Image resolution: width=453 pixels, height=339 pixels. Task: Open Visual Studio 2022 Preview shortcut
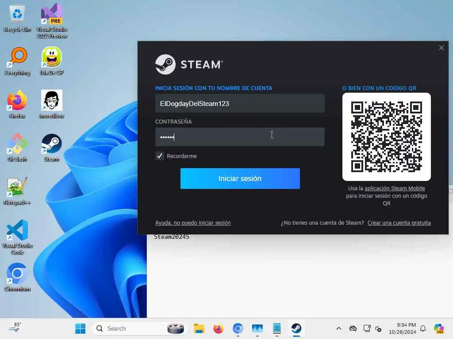pos(52,21)
